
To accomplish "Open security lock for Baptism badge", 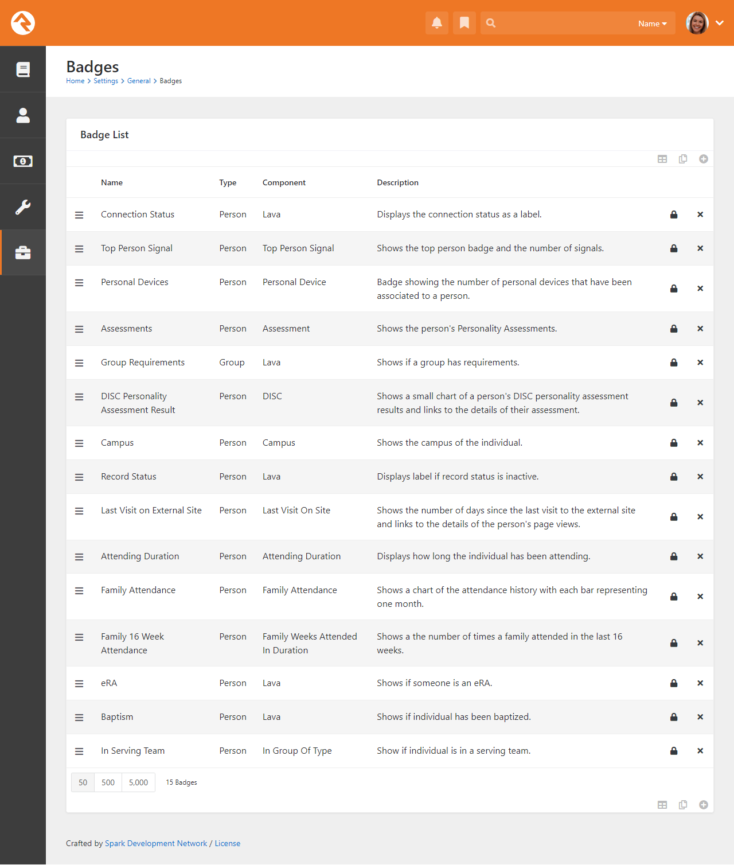I will [x=674, y=717].
